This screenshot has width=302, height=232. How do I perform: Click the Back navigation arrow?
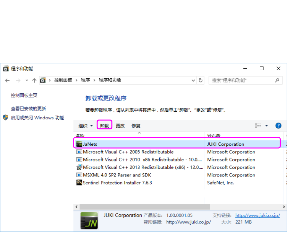tap(7, 81)
